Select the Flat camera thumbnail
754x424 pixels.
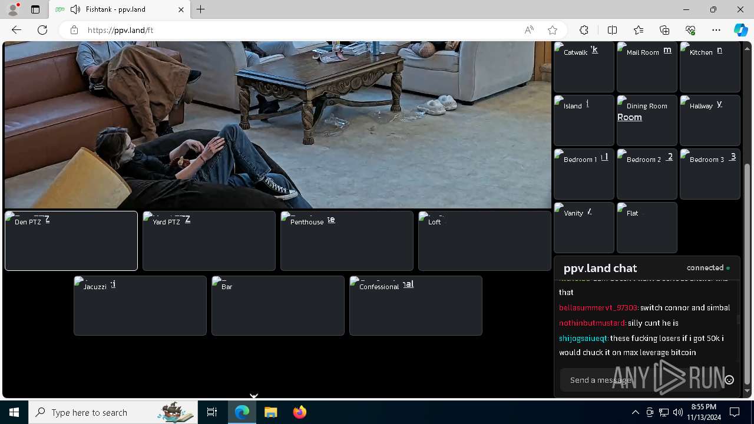(x=647, y=227)
